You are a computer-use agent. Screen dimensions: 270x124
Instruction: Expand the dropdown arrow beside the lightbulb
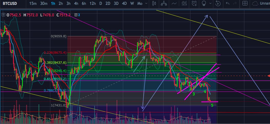(210, 3)
